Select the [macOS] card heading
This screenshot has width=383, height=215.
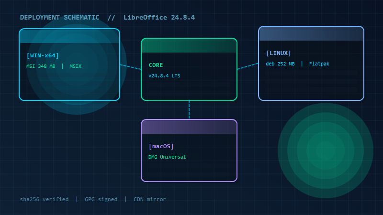[161, 146]
